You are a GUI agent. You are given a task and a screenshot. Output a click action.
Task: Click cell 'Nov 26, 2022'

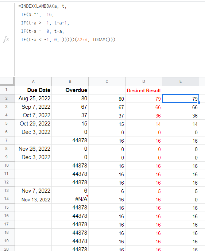pos(33,149)
